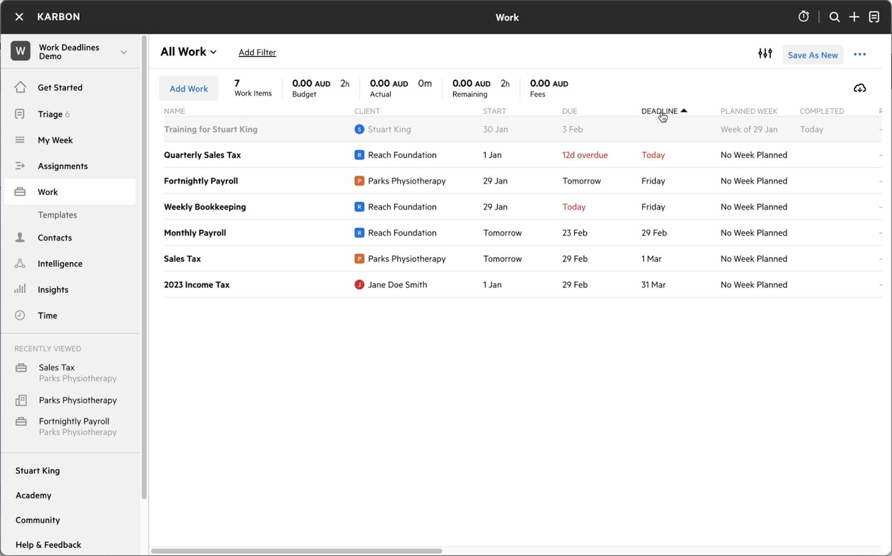Expand the Work Deadlines Demo account switcher
Image resolution: width=892 pixels, height=556 pixels.
tap(124, 52)
